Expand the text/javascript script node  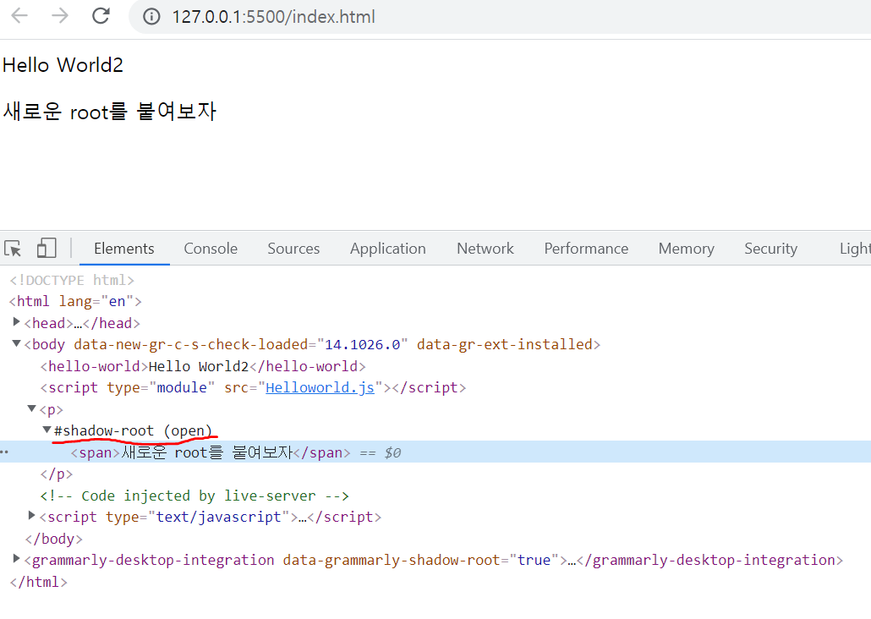tap(31, 516)
